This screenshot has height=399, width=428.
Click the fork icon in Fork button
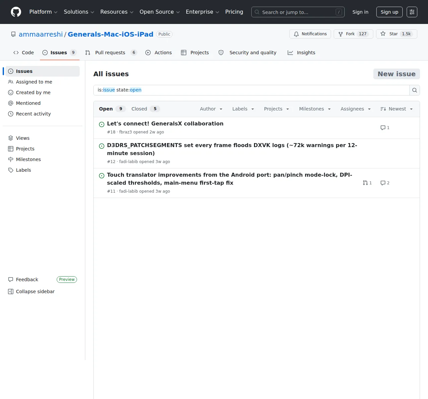pos(341,34)
